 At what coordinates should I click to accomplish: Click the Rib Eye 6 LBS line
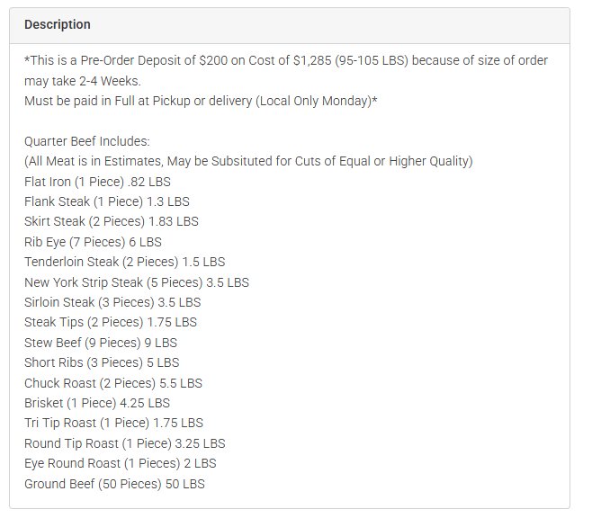point(93,242)
